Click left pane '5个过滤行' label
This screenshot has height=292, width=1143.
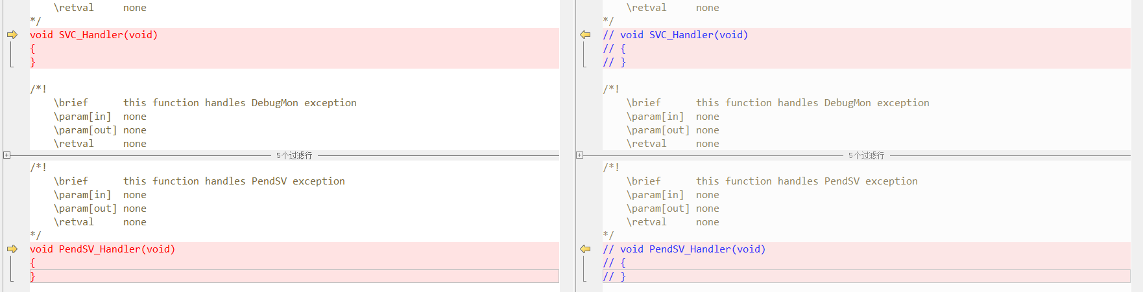(x=294, y=155)
